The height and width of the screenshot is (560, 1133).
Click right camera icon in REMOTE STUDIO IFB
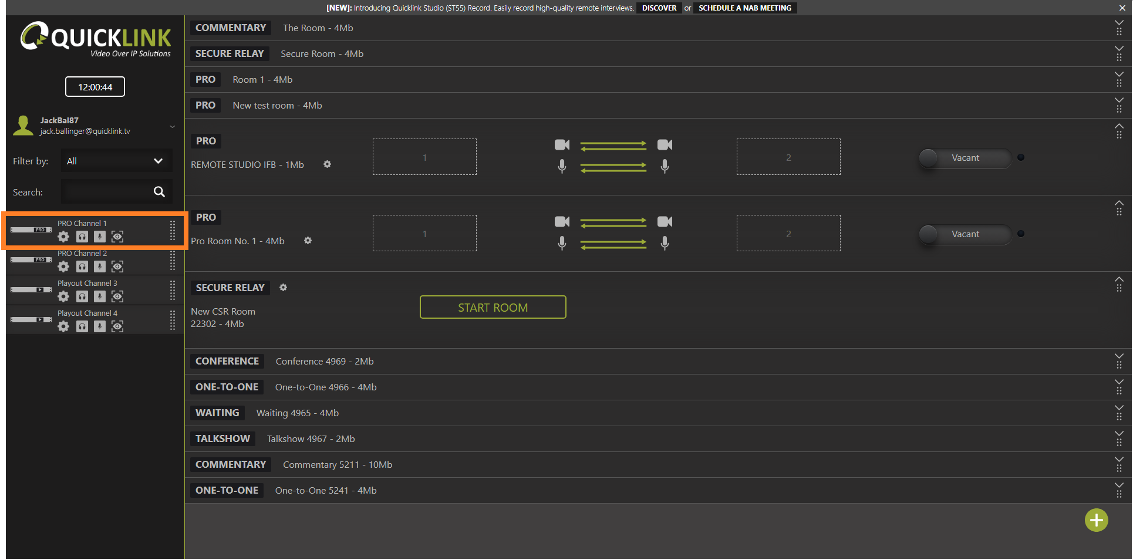point(665,144)
